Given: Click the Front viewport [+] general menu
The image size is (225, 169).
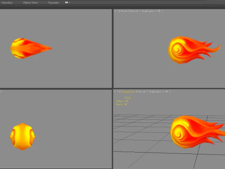Looking at the screenshot, I should [117, 11].
